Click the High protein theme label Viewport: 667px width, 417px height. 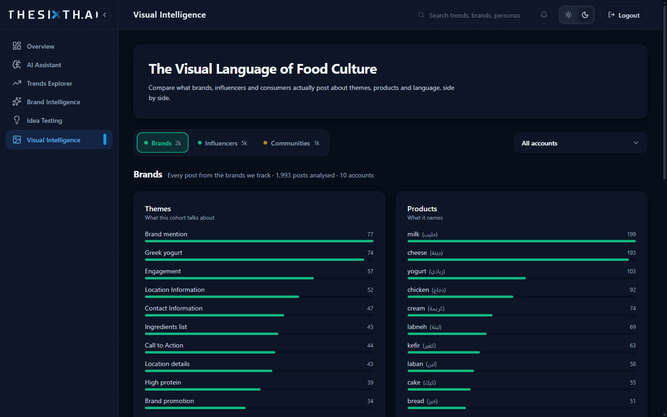163,382
